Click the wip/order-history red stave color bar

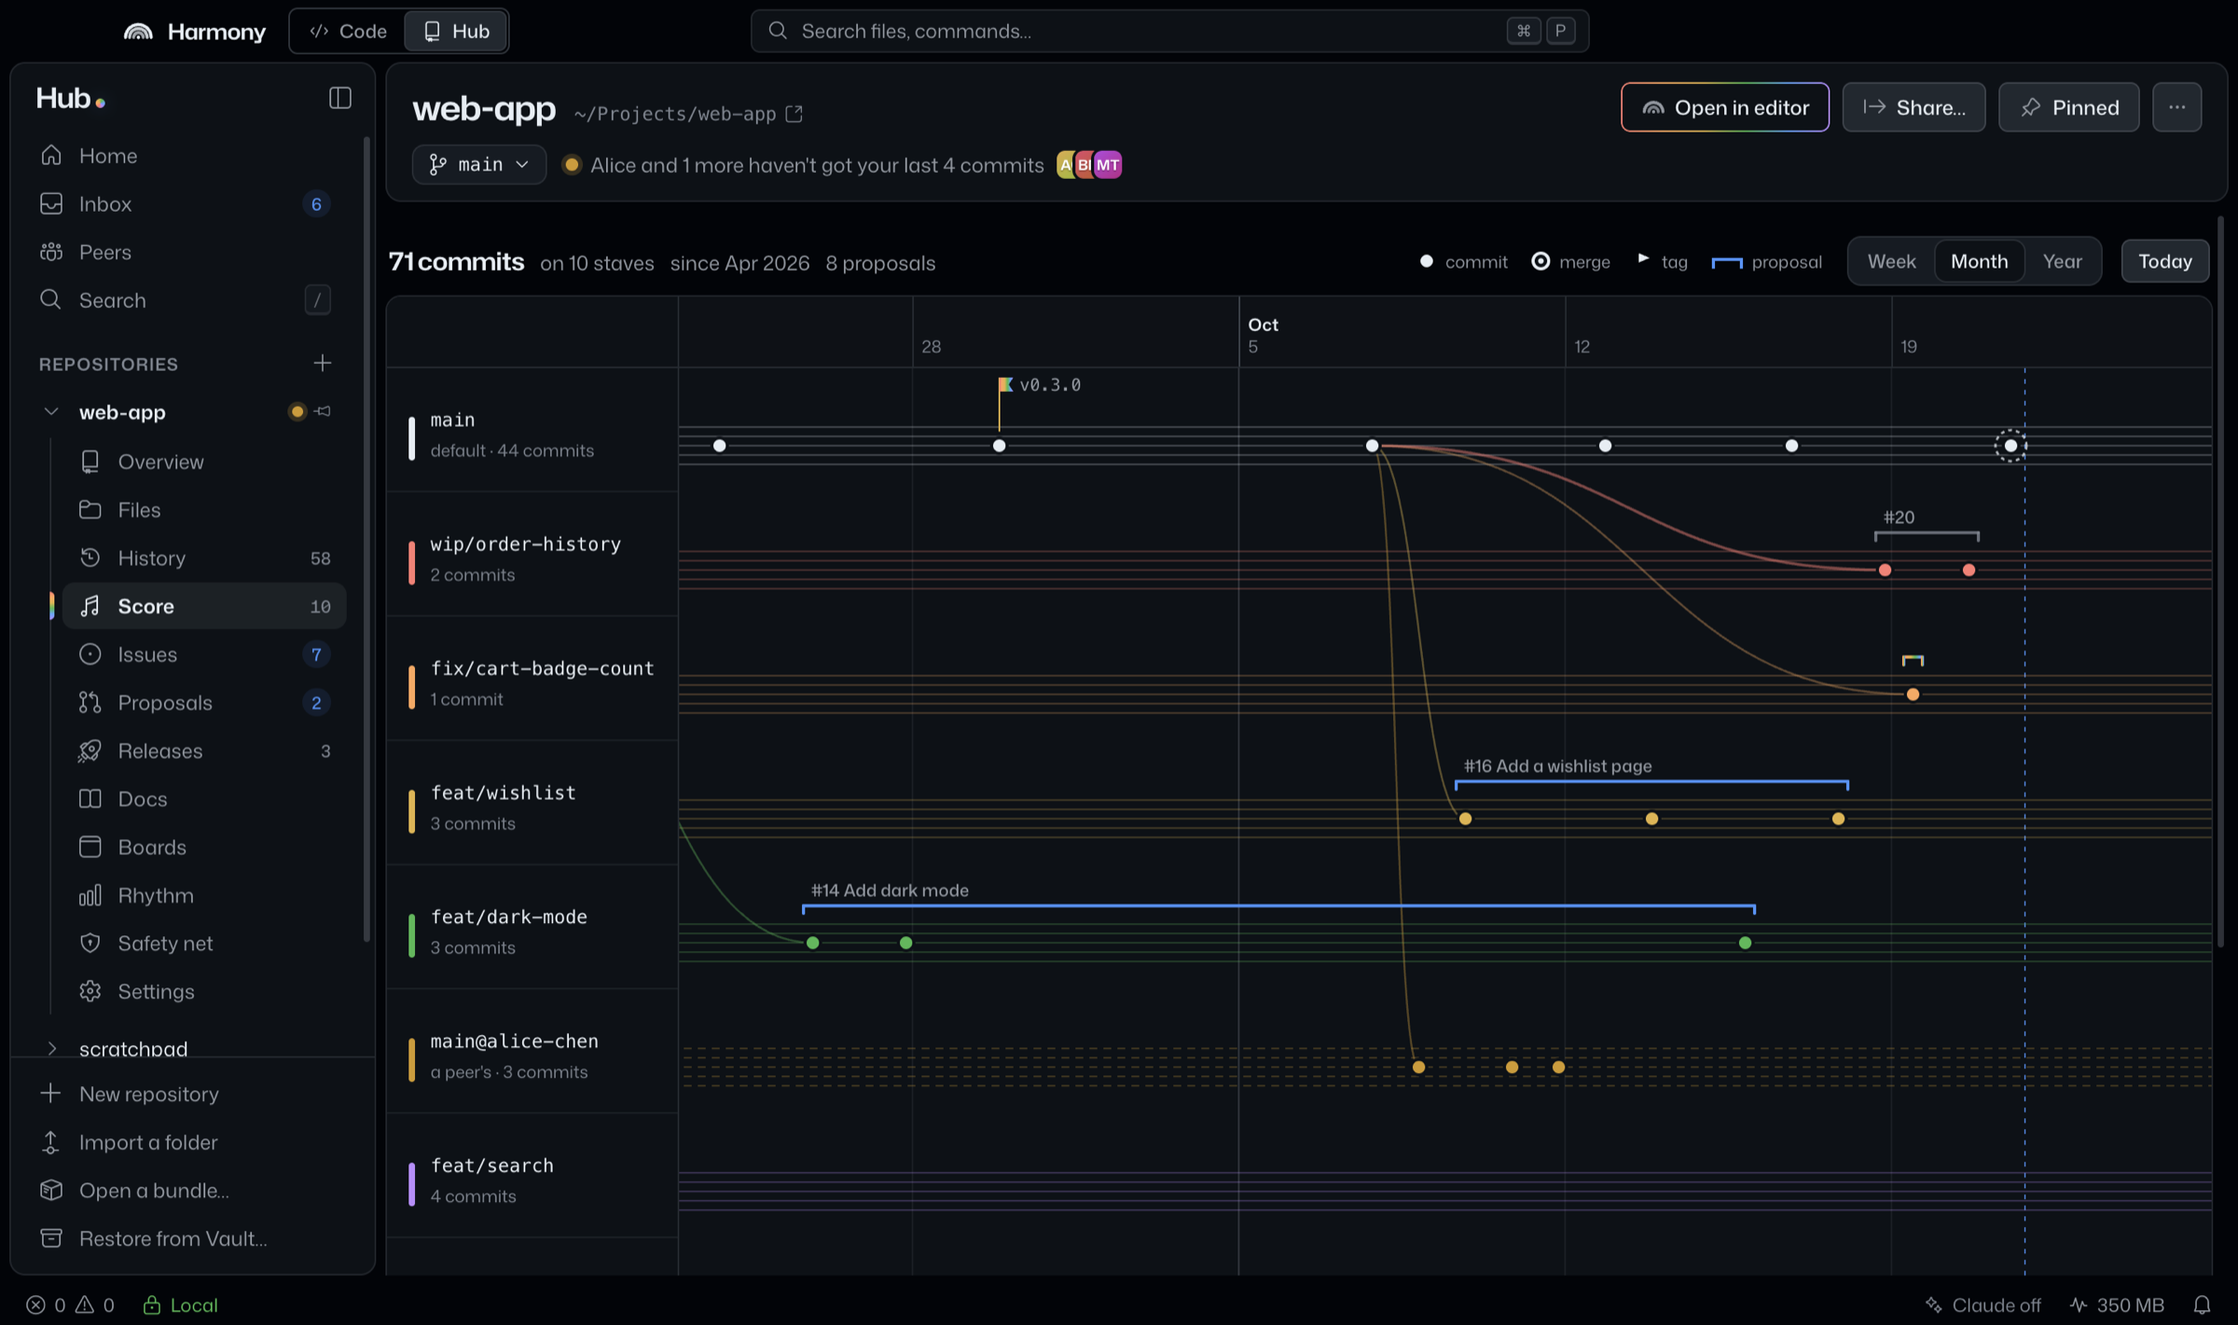click(x=411, y=562)
